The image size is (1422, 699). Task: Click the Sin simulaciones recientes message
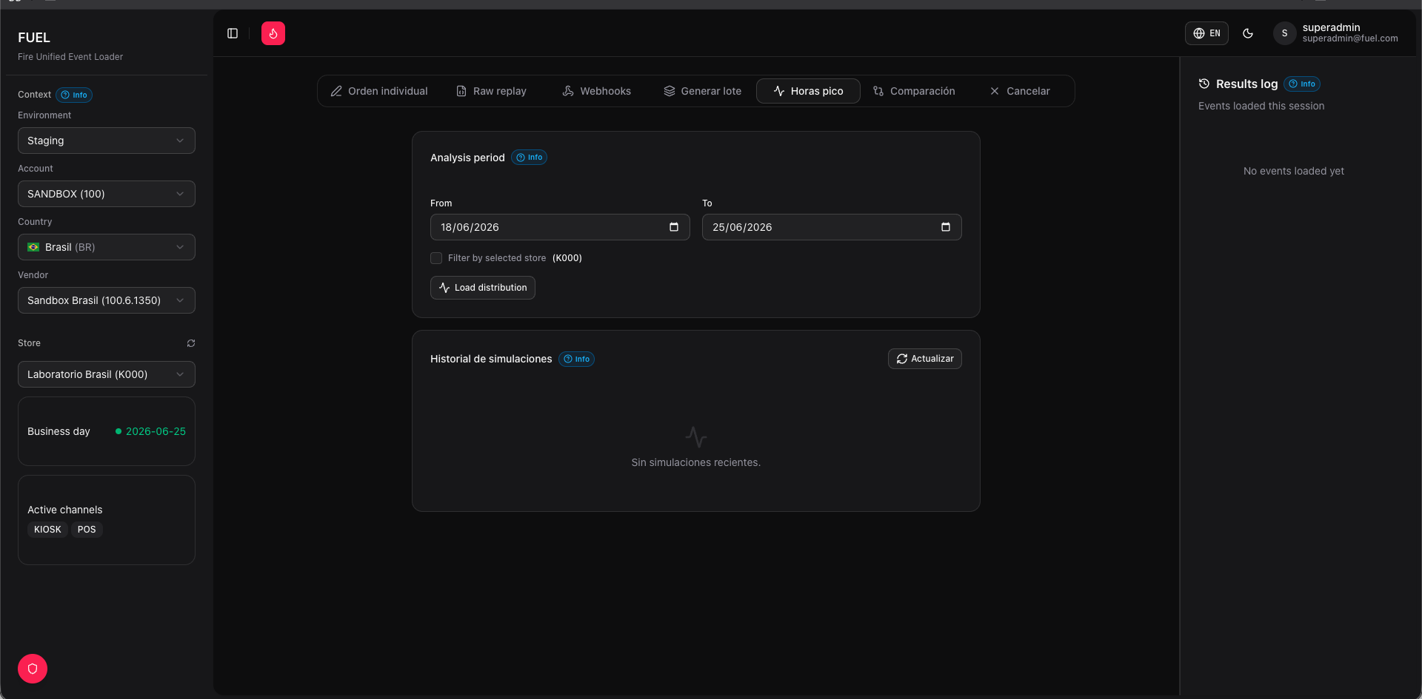[x=696, y=462]
